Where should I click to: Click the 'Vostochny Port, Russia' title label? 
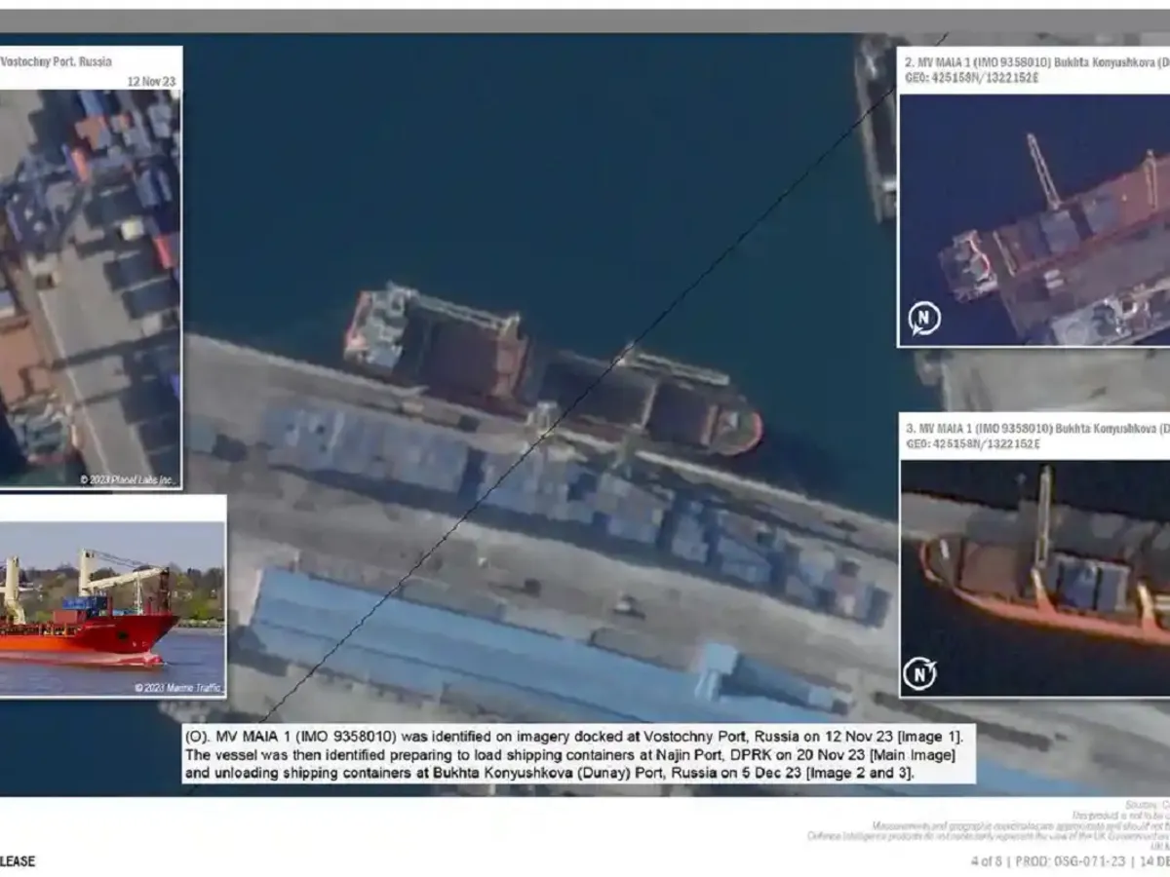(57, 61)
